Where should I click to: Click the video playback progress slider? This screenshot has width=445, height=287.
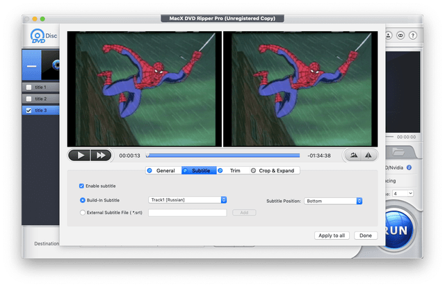tap(222, 156)
